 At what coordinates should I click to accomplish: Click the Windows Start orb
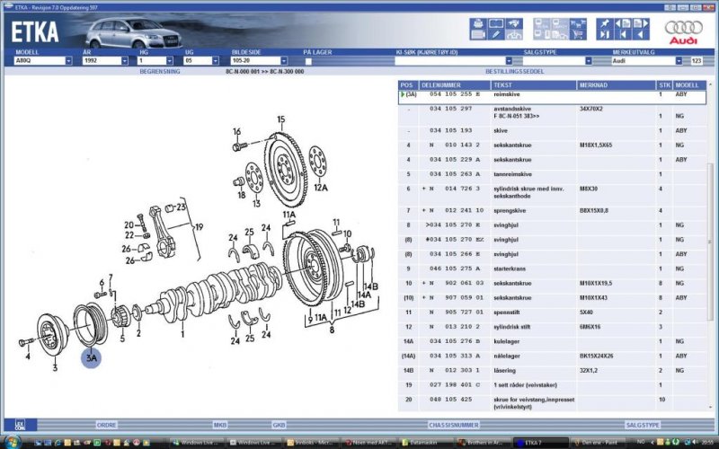pos(11,442)
